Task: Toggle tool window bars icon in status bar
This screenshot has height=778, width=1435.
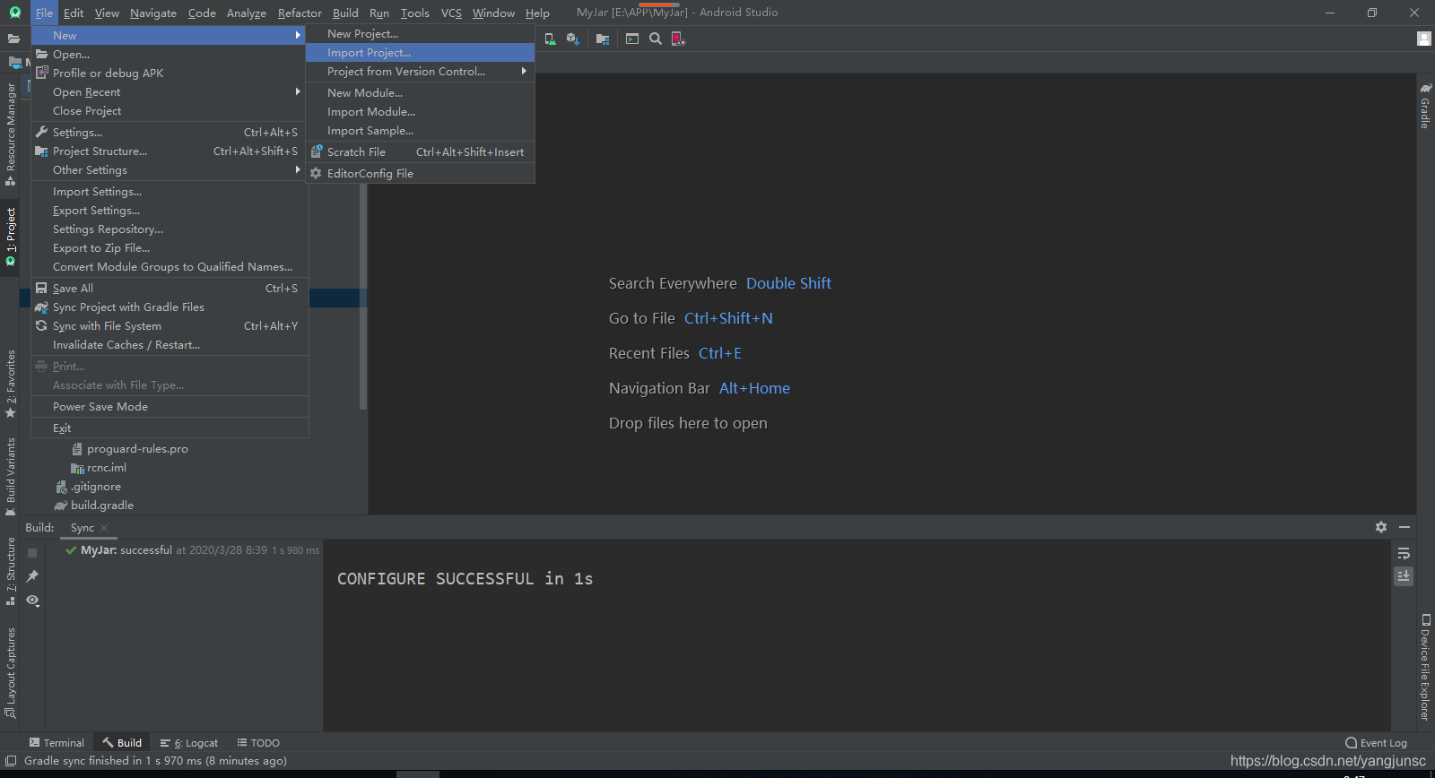Action: (11, 761)
